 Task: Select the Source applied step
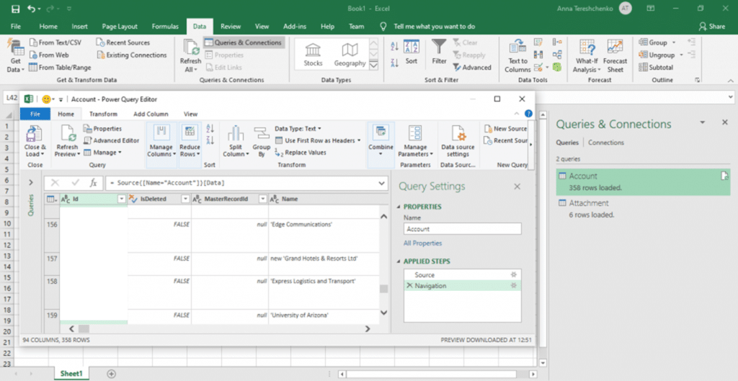[462, 274]
